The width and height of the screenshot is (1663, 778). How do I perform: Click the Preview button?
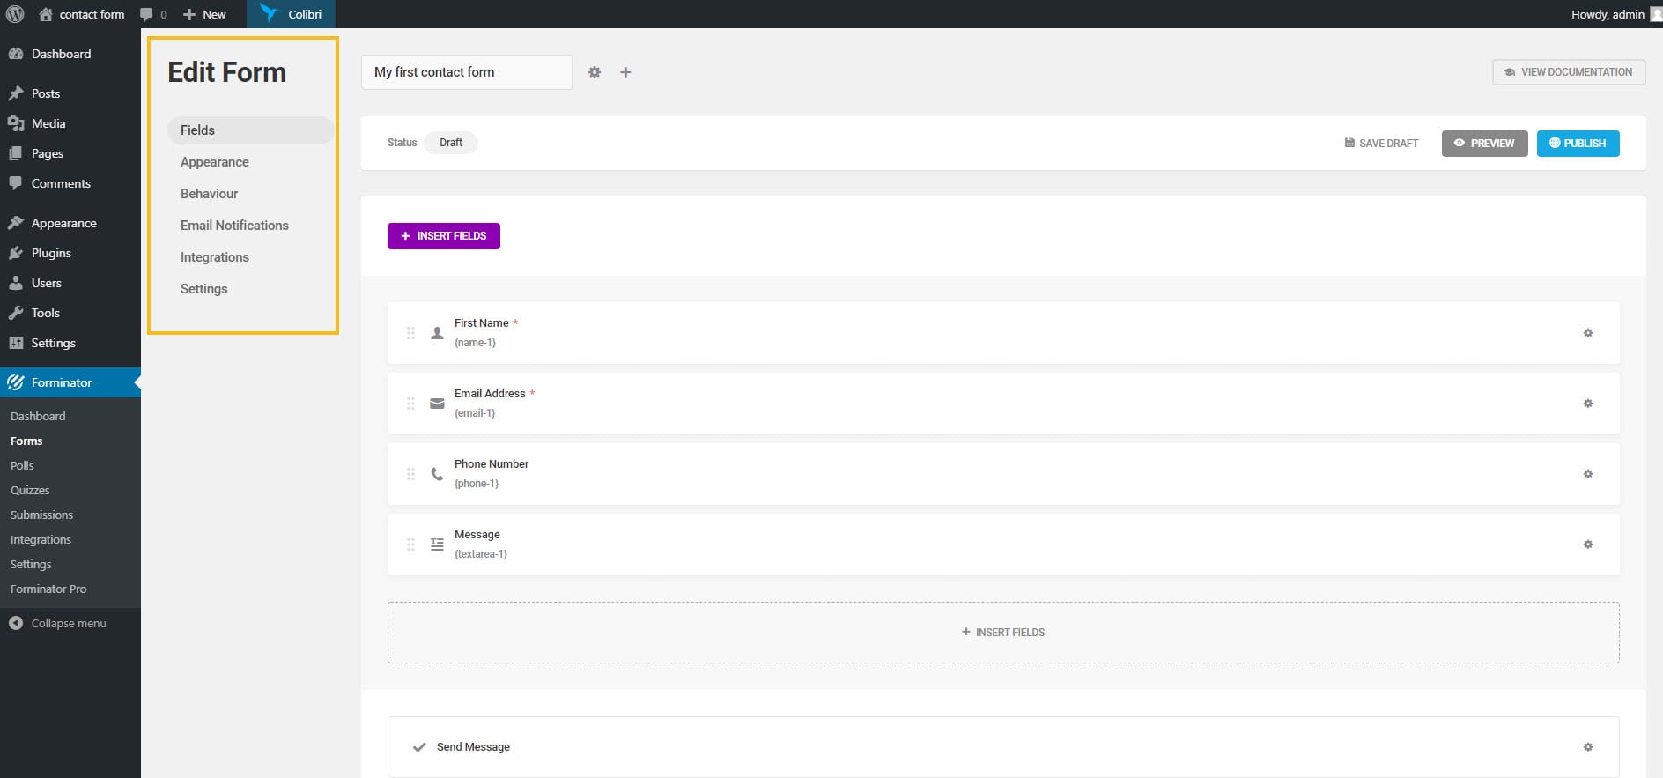(1484, 144)
